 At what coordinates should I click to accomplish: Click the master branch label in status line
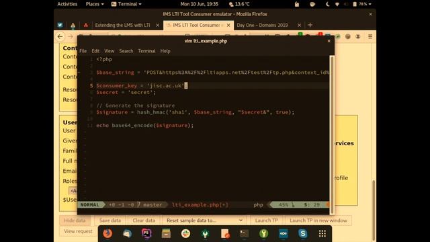(153, 204)
